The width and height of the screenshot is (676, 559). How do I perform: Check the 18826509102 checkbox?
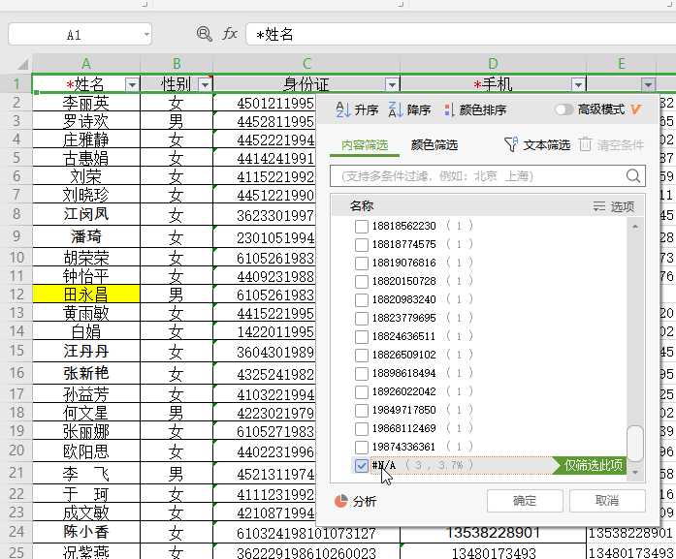pos(362,356)
